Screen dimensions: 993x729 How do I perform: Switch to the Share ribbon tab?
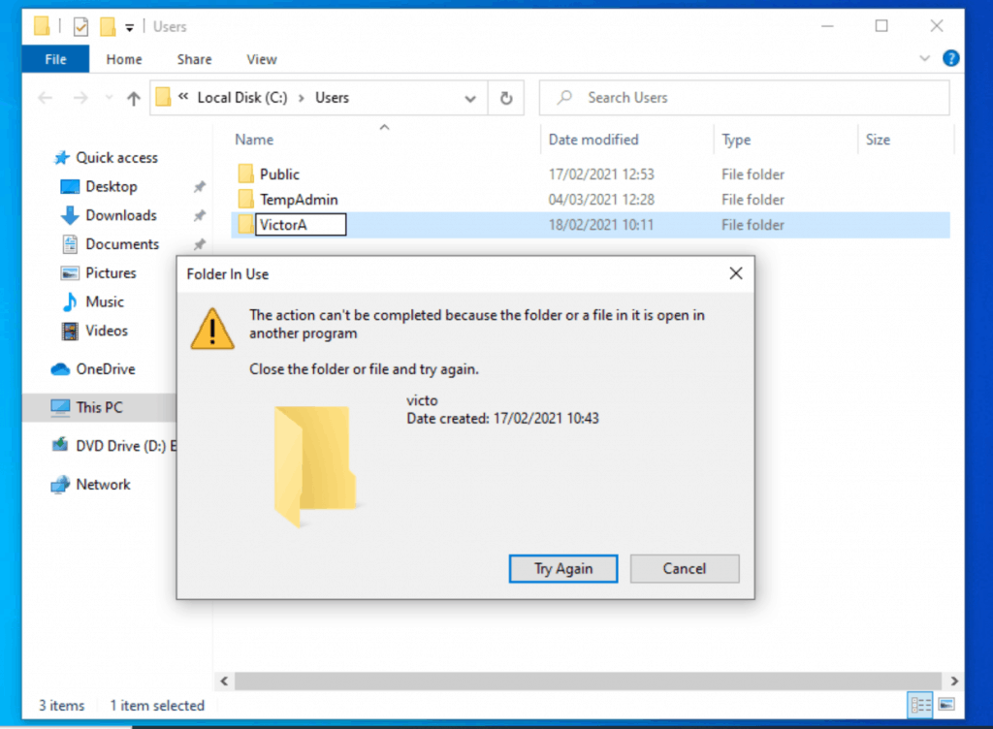194,59
